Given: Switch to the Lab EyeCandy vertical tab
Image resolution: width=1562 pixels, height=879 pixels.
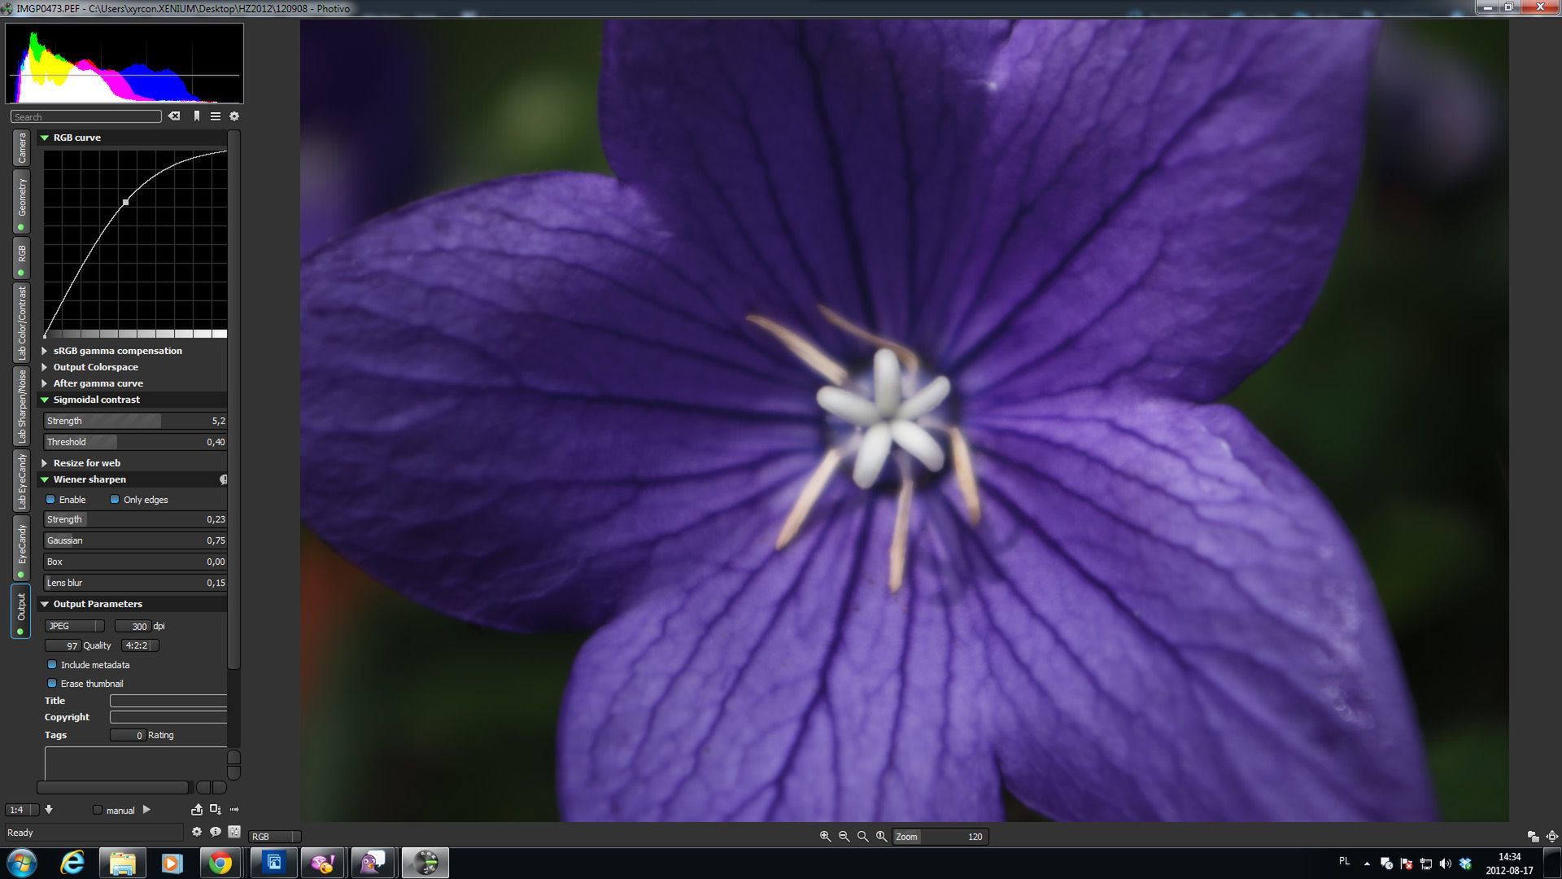Looking at the screenshot, I should [22, 482].
